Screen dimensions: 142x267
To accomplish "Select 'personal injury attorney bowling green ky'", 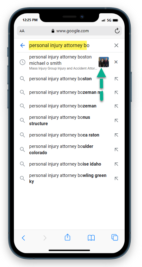I will click(68, 179).
